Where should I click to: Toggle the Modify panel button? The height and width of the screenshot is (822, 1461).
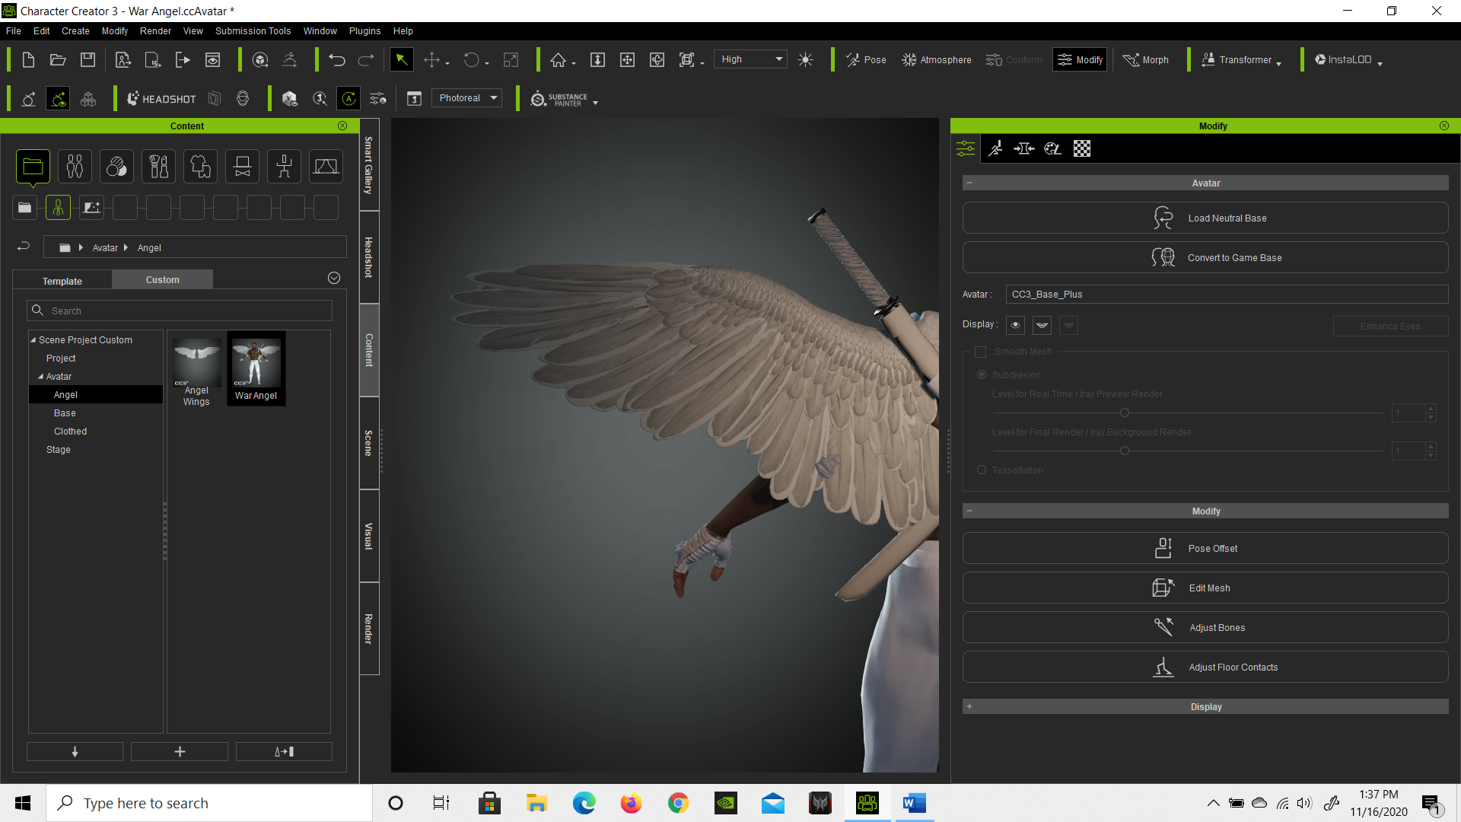(1080, 60)
